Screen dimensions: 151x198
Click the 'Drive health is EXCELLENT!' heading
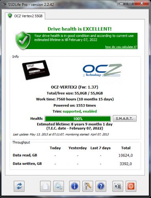click(x=80, y=29)
